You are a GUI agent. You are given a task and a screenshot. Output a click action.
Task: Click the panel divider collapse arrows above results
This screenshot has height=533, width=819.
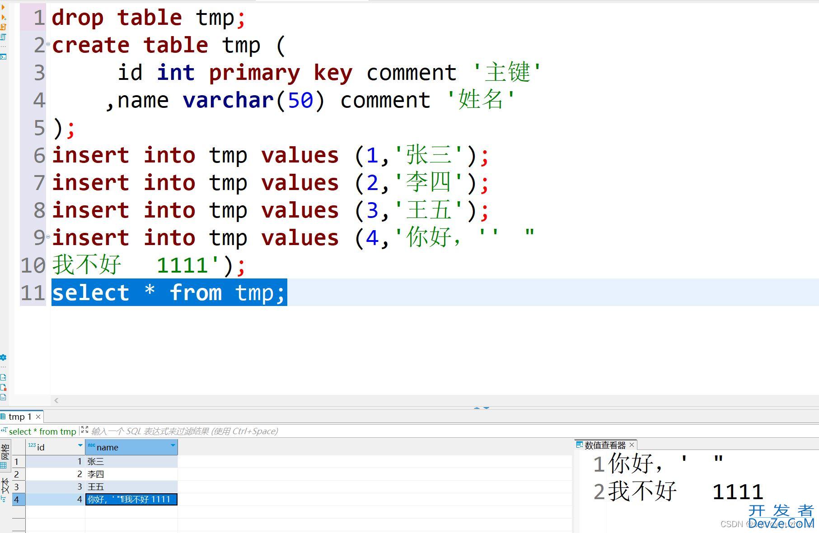(x=482, y=408)
